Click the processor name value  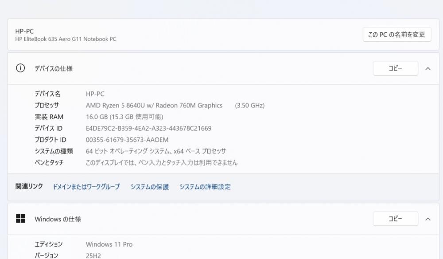(154, 106)
